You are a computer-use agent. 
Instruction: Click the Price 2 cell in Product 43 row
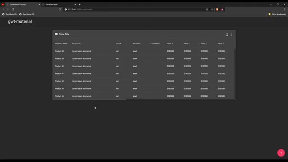pyautogui.click(x=204, y=89)
